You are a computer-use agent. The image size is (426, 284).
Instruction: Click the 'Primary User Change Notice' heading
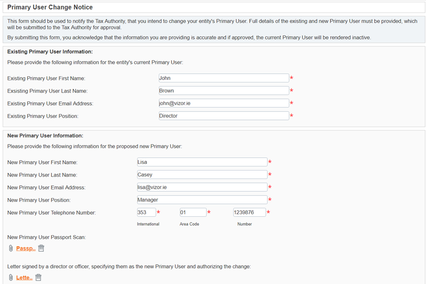pos(49,8)
